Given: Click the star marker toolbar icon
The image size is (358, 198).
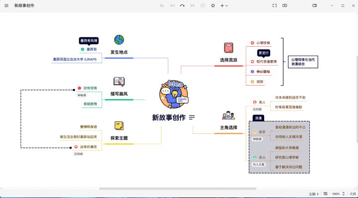Looking at the screenshot, I should coord(213,5).
